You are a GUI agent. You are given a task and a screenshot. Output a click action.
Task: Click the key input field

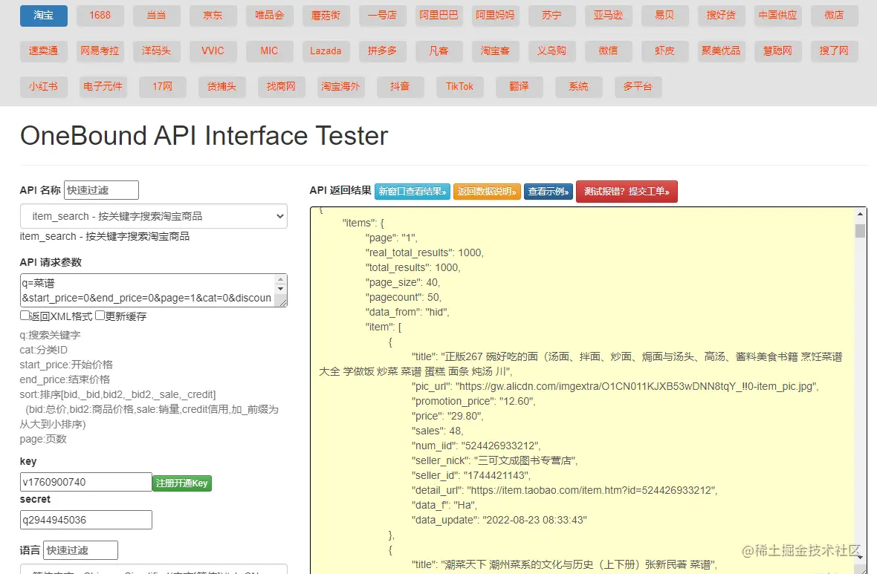pyautogui.click(x=86, y=482)
